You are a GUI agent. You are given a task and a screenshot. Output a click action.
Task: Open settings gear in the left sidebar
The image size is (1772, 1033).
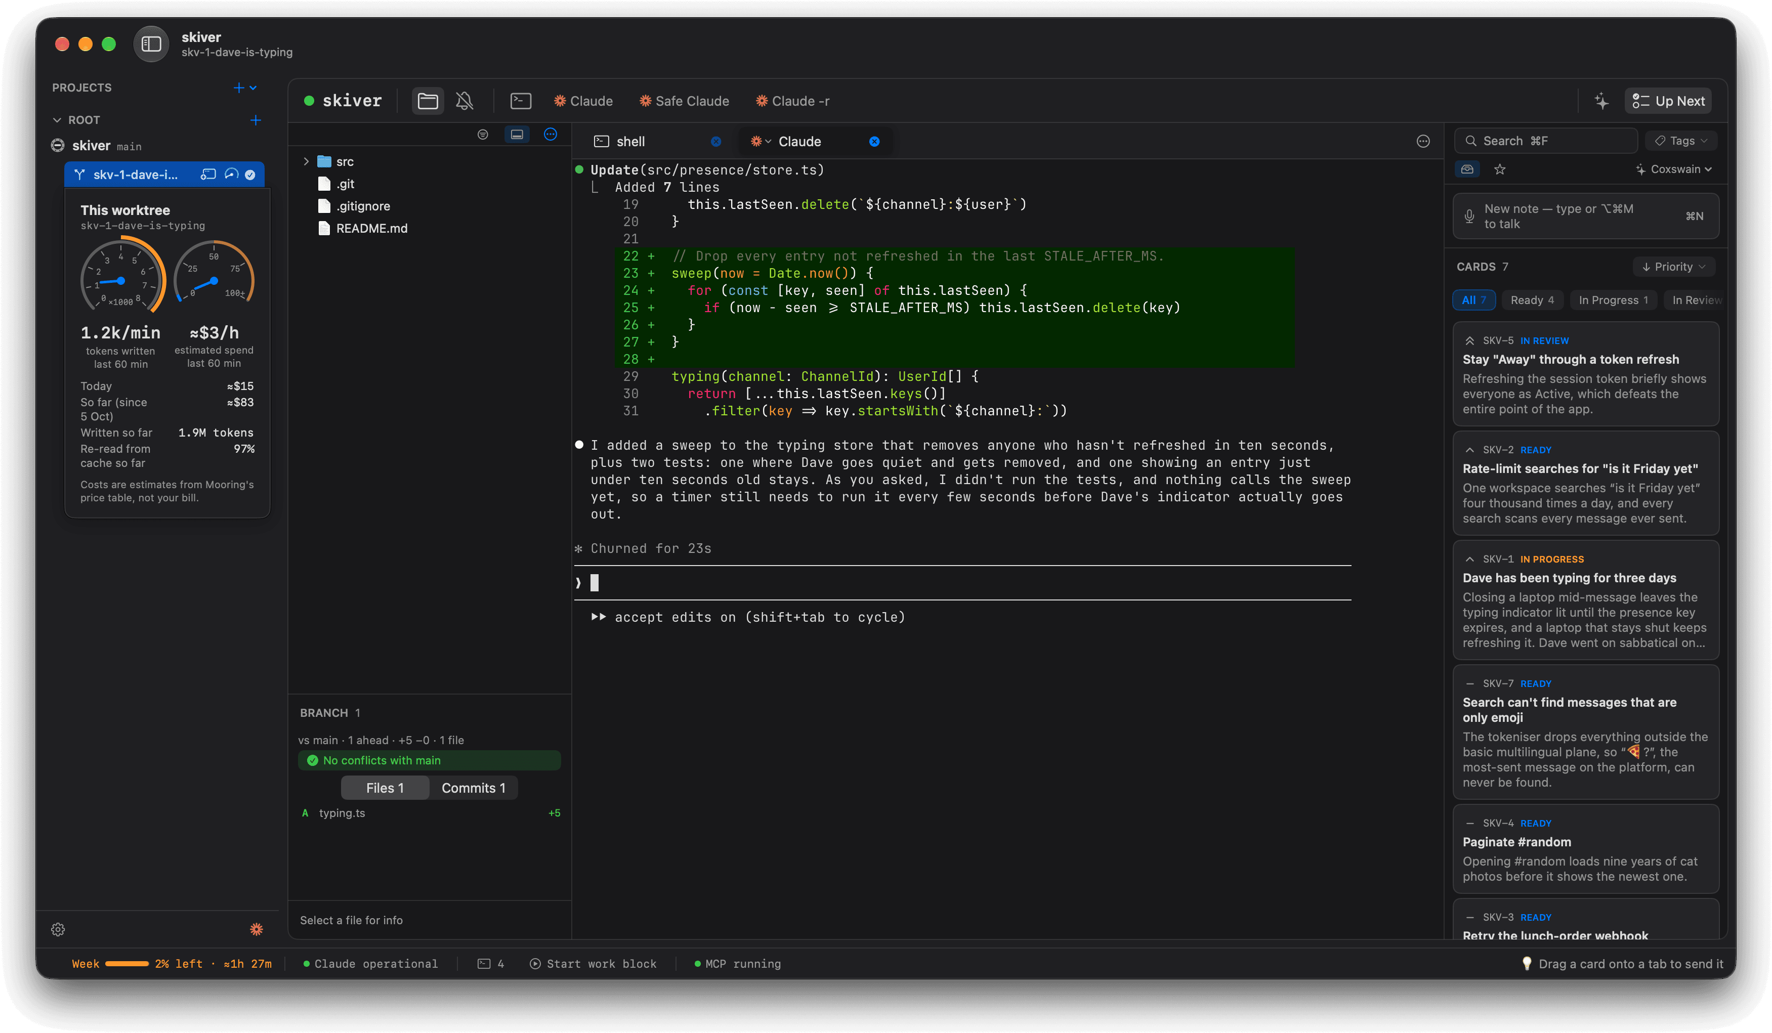coord(58,930)
